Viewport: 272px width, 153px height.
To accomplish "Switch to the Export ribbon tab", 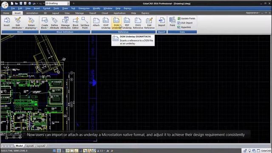I will (x=93, y=13).
